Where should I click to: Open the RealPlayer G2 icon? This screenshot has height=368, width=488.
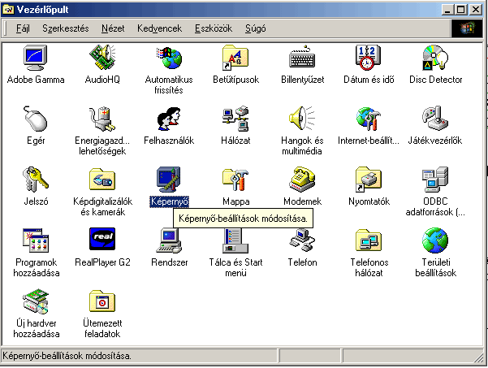pos(102,241)
